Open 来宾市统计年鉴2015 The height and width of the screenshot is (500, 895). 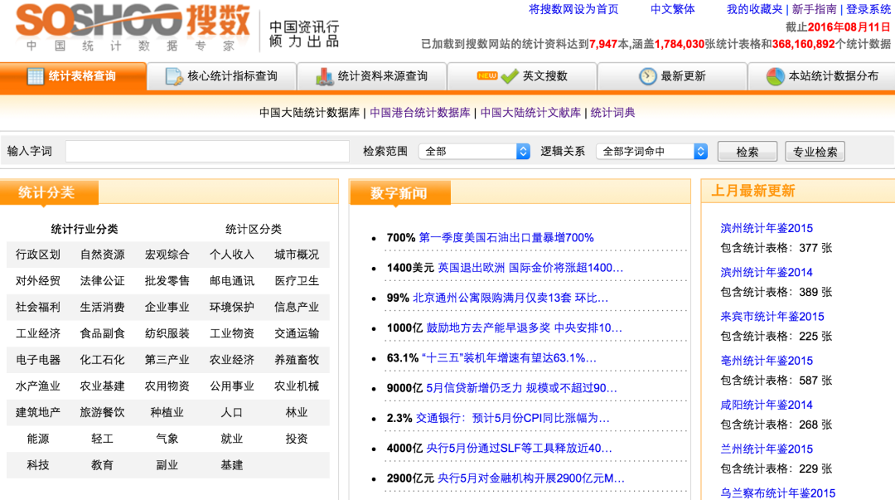pos(772,316)
